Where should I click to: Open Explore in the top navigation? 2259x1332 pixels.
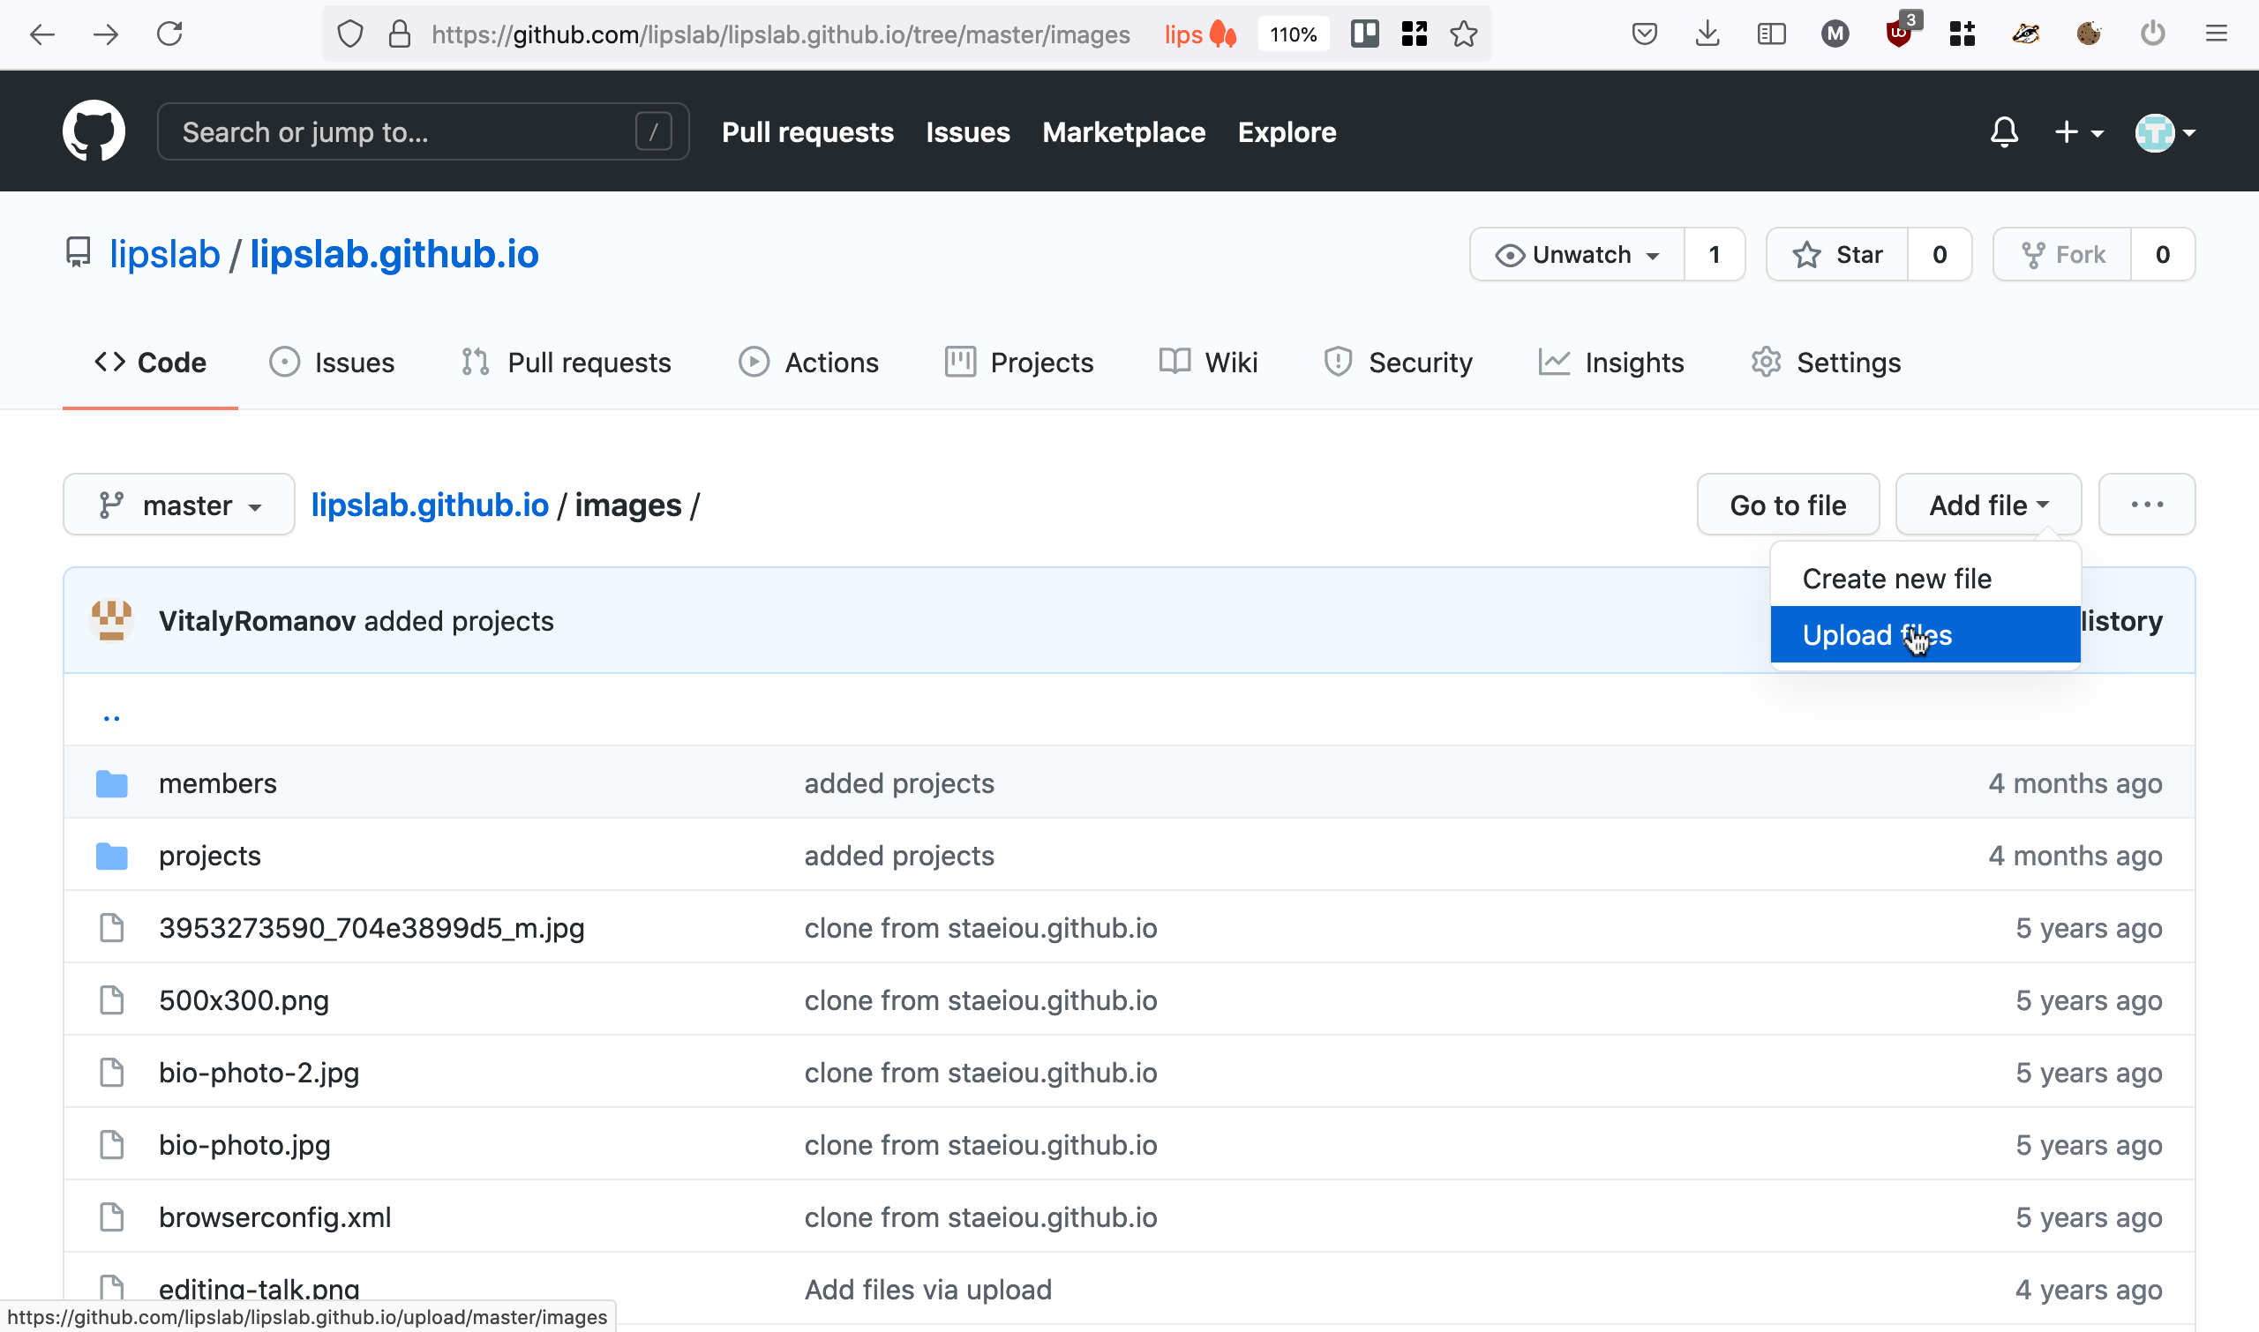(1287, 132)
